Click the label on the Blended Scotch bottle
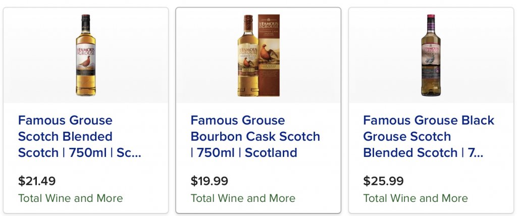517x216 pixels. (x=86, y=58)
